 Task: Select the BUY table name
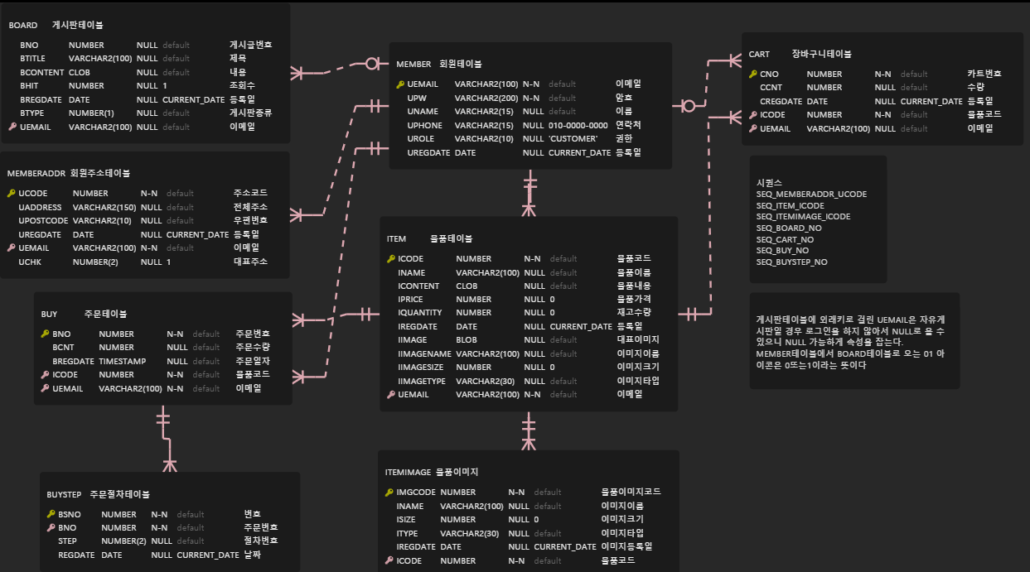[49, 315]
